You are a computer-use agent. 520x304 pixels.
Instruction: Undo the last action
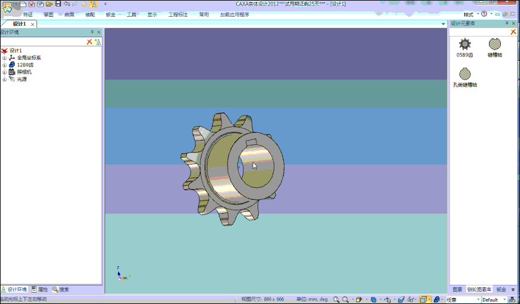67,4
